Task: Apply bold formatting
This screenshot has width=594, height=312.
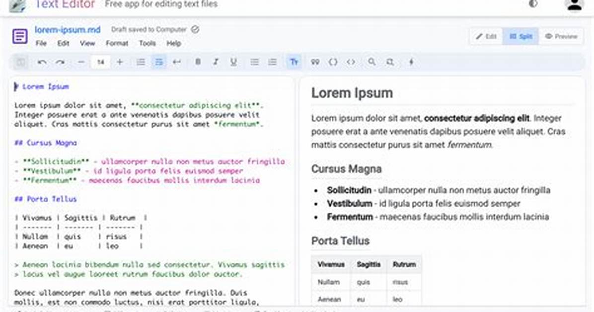Action: coord(198,62)
